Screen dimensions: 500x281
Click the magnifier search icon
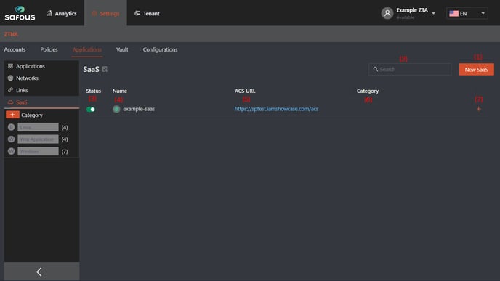pos(375,69)
